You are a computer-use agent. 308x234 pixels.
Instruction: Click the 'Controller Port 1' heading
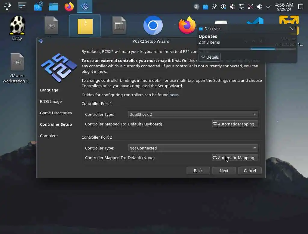(97, 103)
